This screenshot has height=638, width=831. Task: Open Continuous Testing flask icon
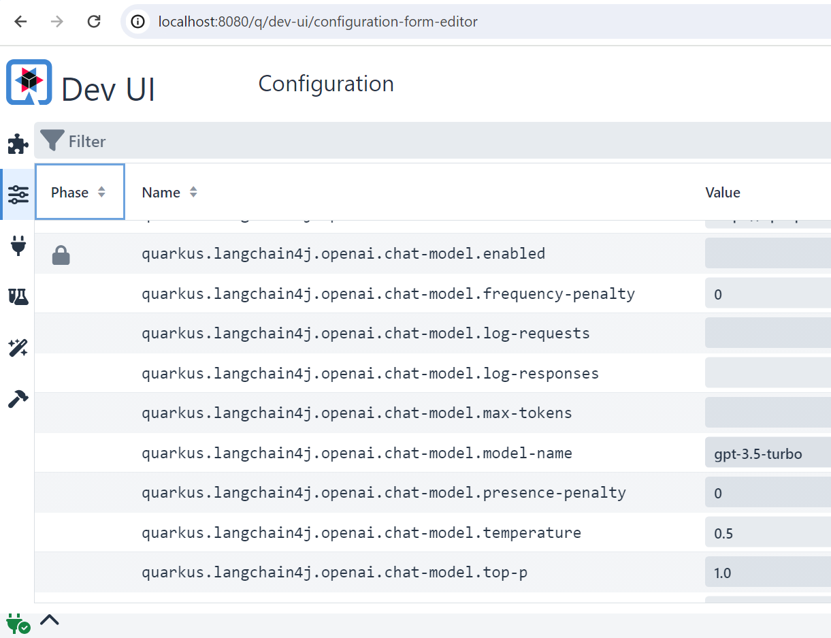[x=18, y=297]
